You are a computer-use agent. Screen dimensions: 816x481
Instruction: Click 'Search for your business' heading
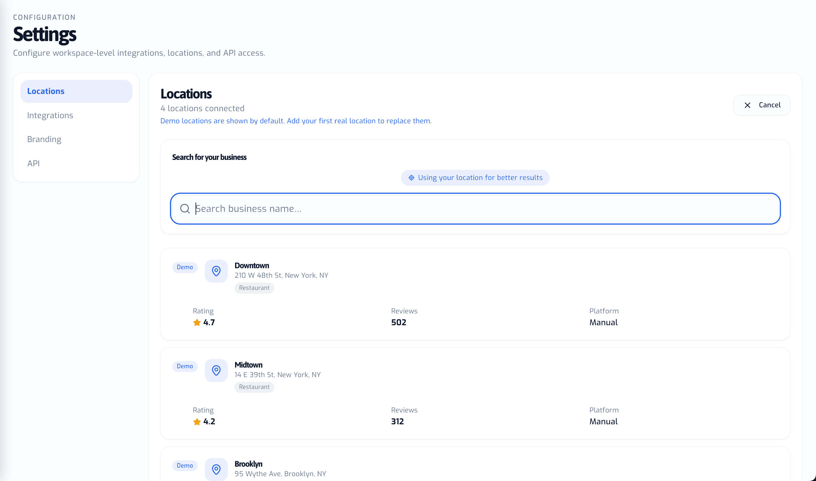click(209, 157)
